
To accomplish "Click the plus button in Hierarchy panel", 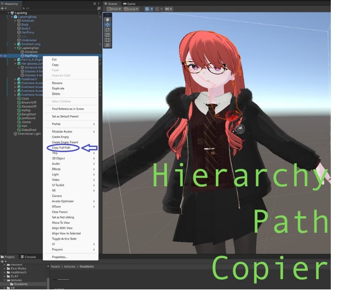I will 2,8.
